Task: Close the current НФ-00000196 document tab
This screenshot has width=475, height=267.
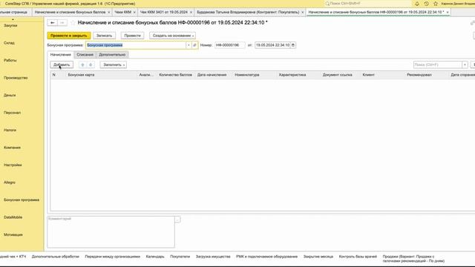Action: pyautogui.click(x=448, y=12)
